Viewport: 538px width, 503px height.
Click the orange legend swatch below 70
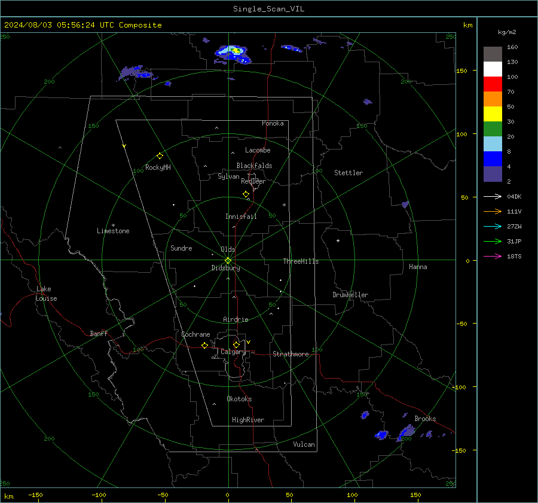[x=493, y=99]
